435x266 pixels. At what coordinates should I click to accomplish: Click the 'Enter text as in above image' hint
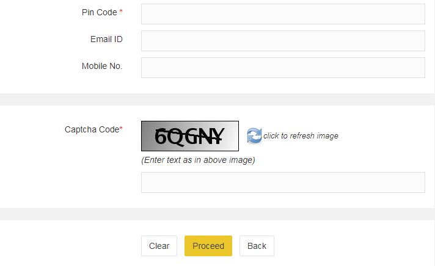(x=198, y=160)
